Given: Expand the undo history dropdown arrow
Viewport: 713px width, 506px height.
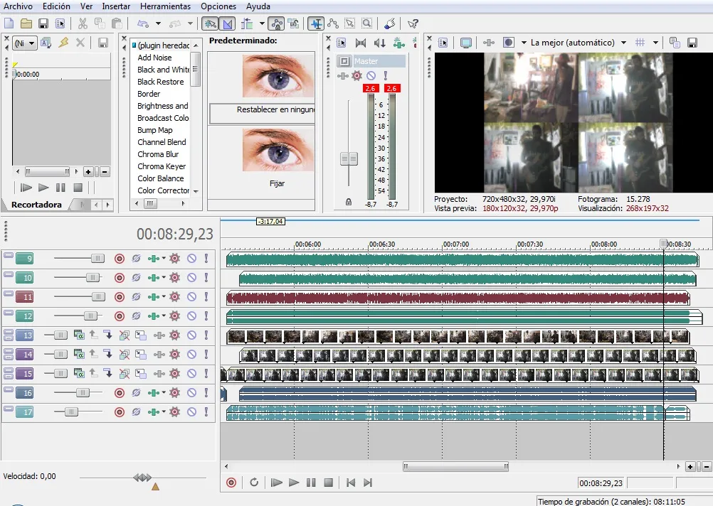Looking at the screenshot, I should pyautogui.click(x=158, y=23).
